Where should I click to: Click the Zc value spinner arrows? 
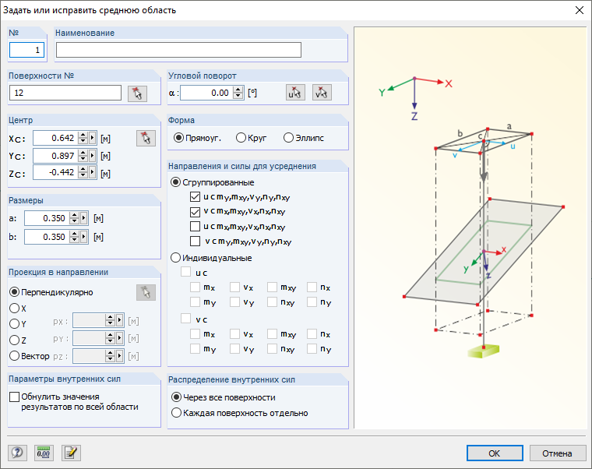tap(83, 173)
